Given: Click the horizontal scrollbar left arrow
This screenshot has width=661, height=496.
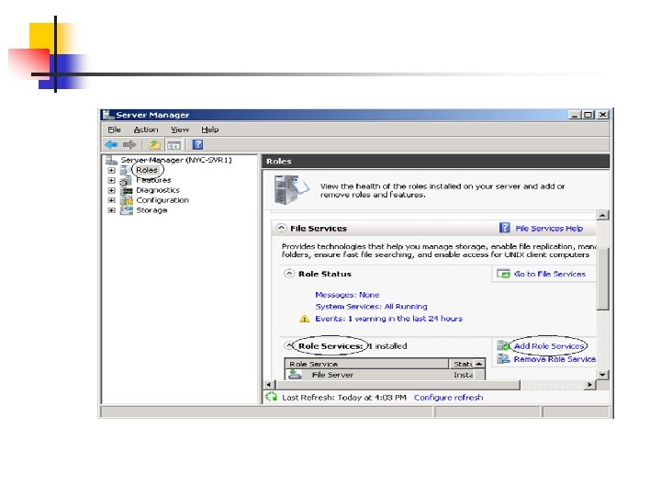Looking at the screenshot, I should [x=269, y=385].
